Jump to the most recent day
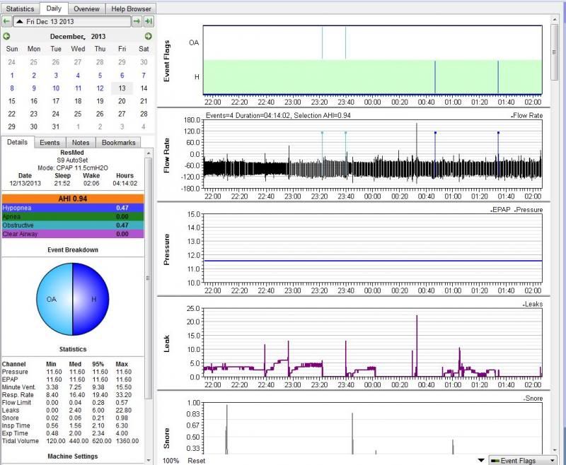 tap(148, 22)
